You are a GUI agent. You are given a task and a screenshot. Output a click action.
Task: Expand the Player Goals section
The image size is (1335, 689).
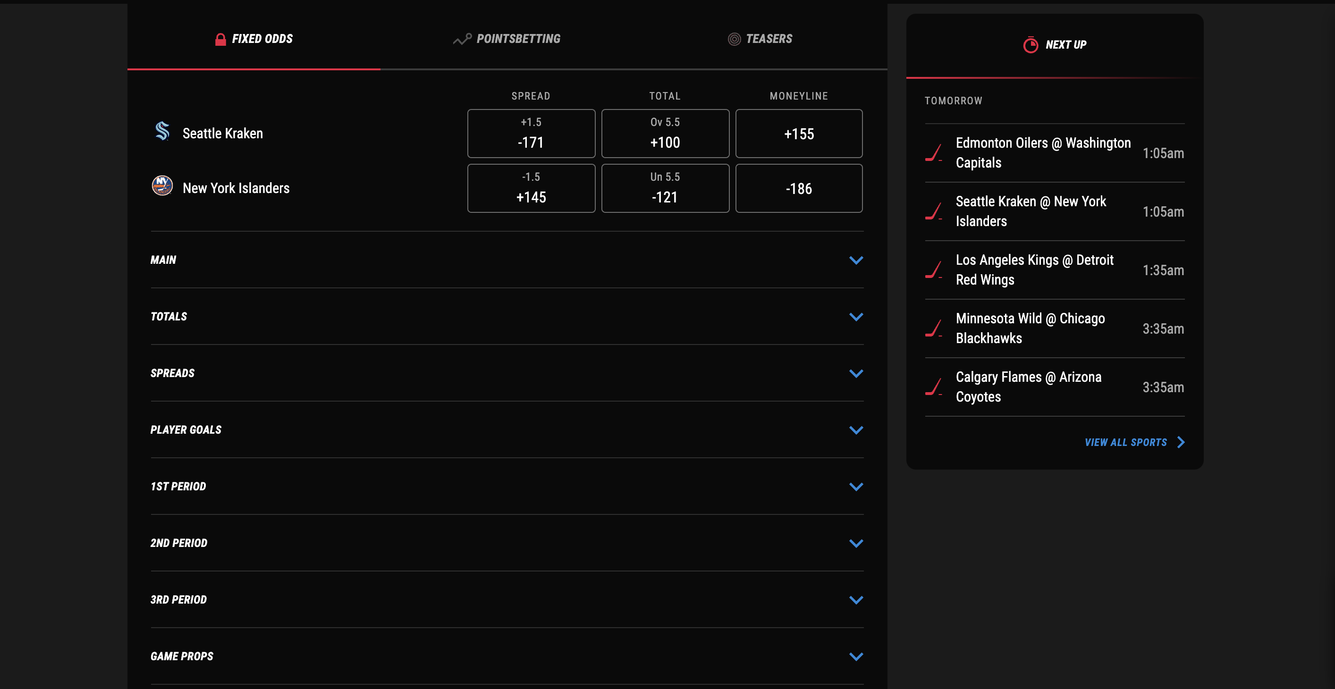click(x=507, y=430)
